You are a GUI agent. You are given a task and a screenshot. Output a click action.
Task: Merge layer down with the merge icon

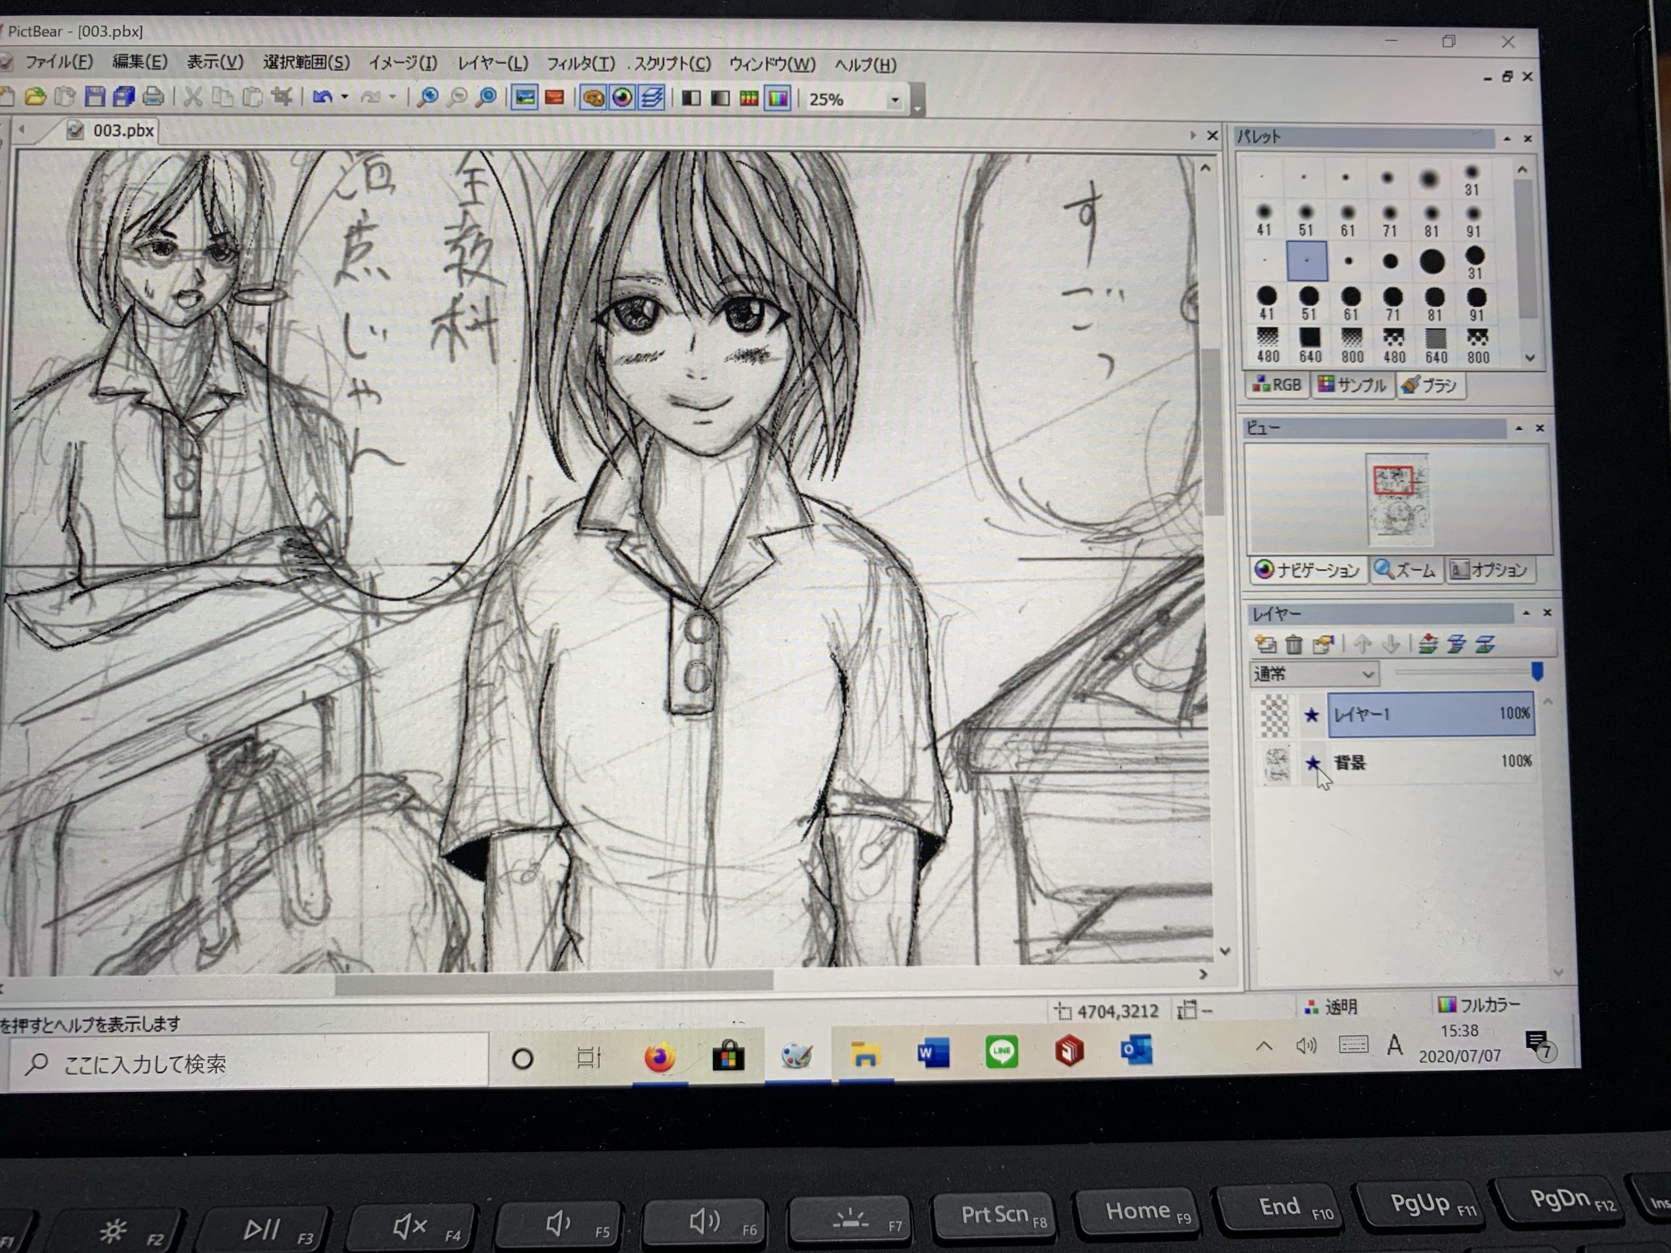1456,644
